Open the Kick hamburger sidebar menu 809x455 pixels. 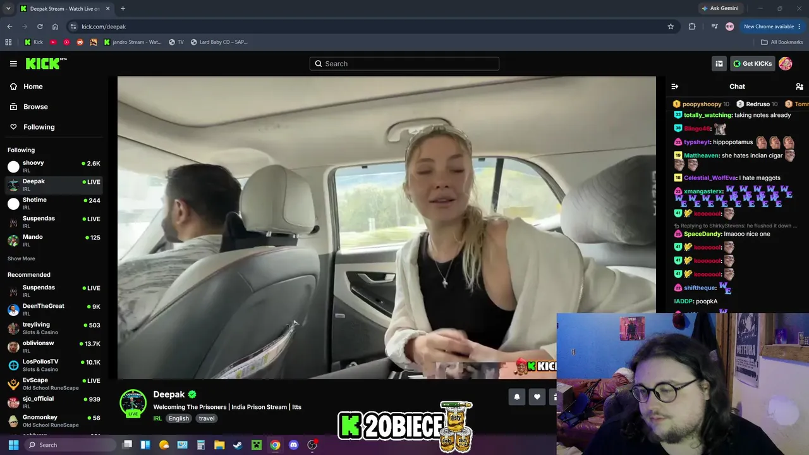pos(13,63)
